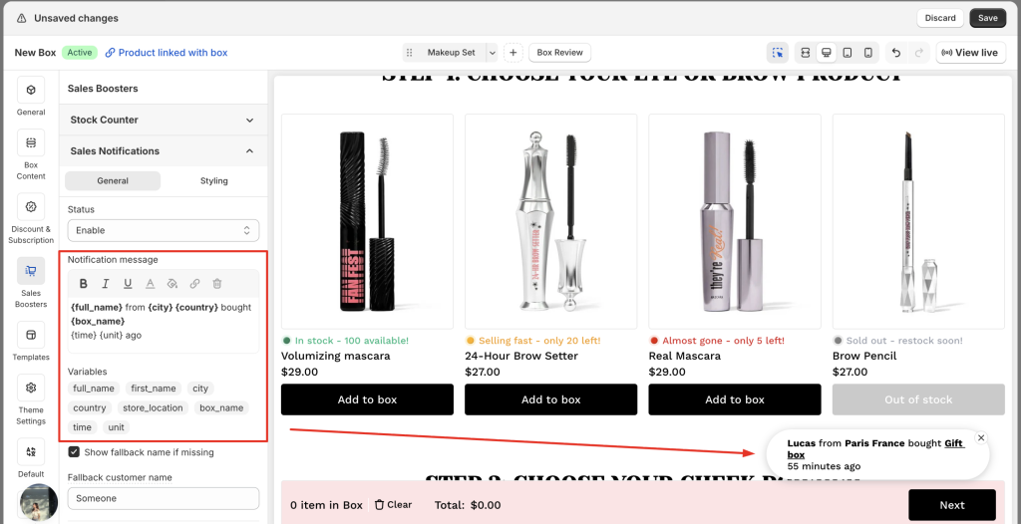
Task: Apply bold formatting to notification message
Action: (x=84, y=284)
